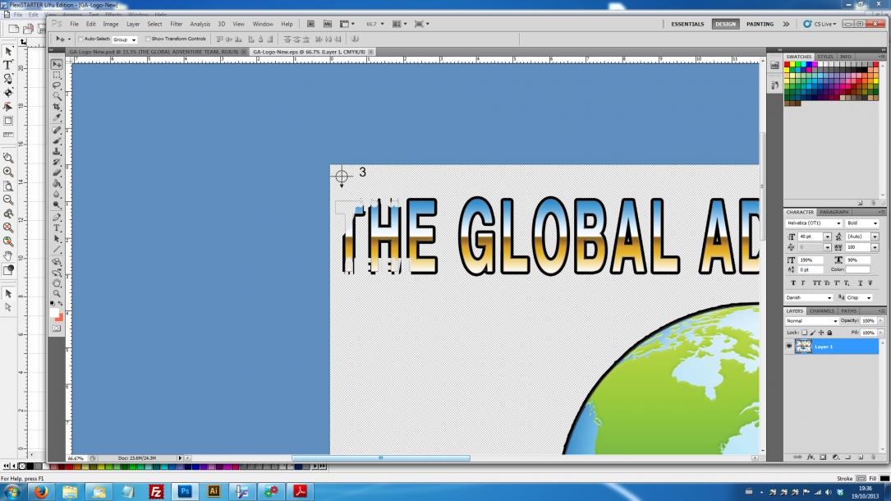Toggle Faux Bold in Character panel
891x501 pixels.
(x=793, y=283)
